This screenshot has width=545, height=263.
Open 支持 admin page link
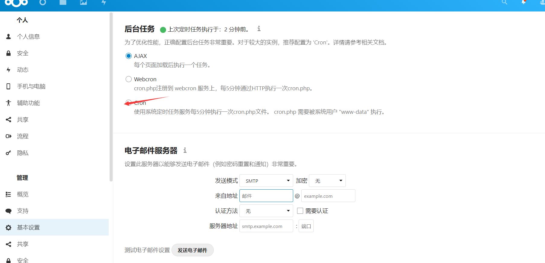click(23, 211)
